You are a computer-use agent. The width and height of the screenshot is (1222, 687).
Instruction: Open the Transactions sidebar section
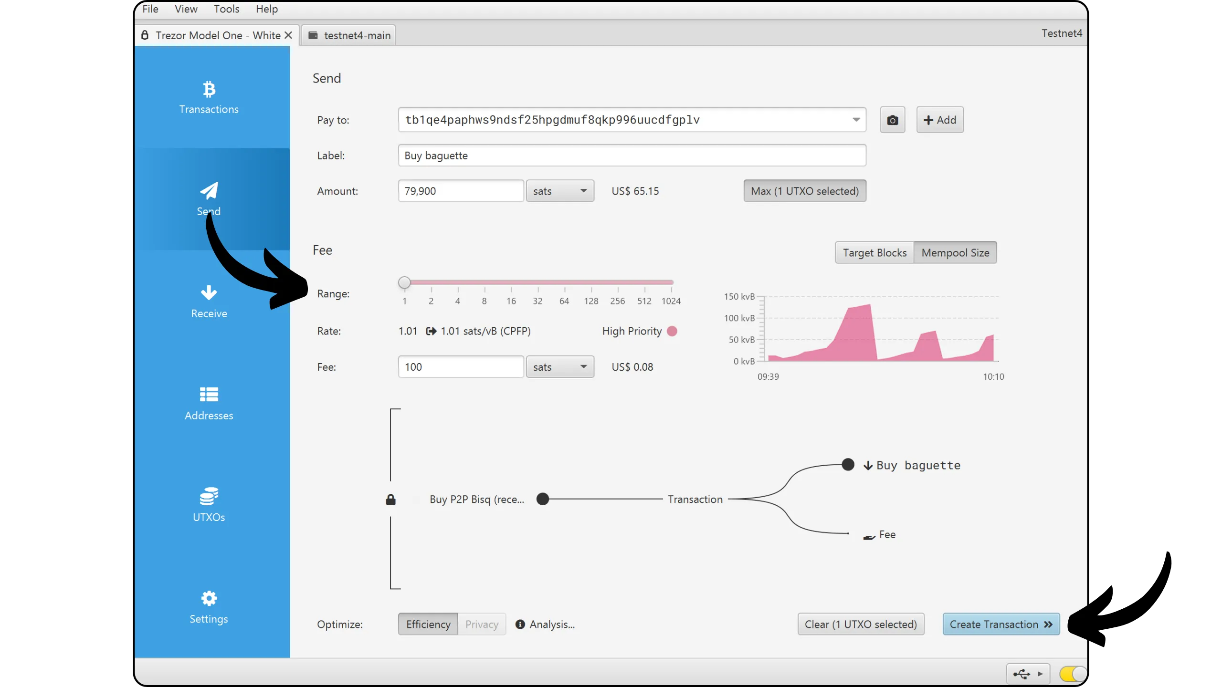[209, 98]
